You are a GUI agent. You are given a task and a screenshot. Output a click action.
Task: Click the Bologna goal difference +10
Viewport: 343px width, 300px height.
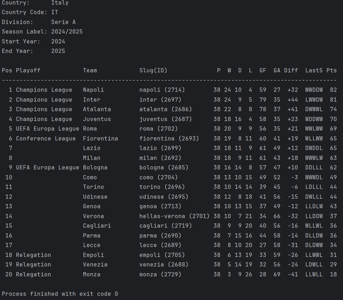(x=291, y=168)
